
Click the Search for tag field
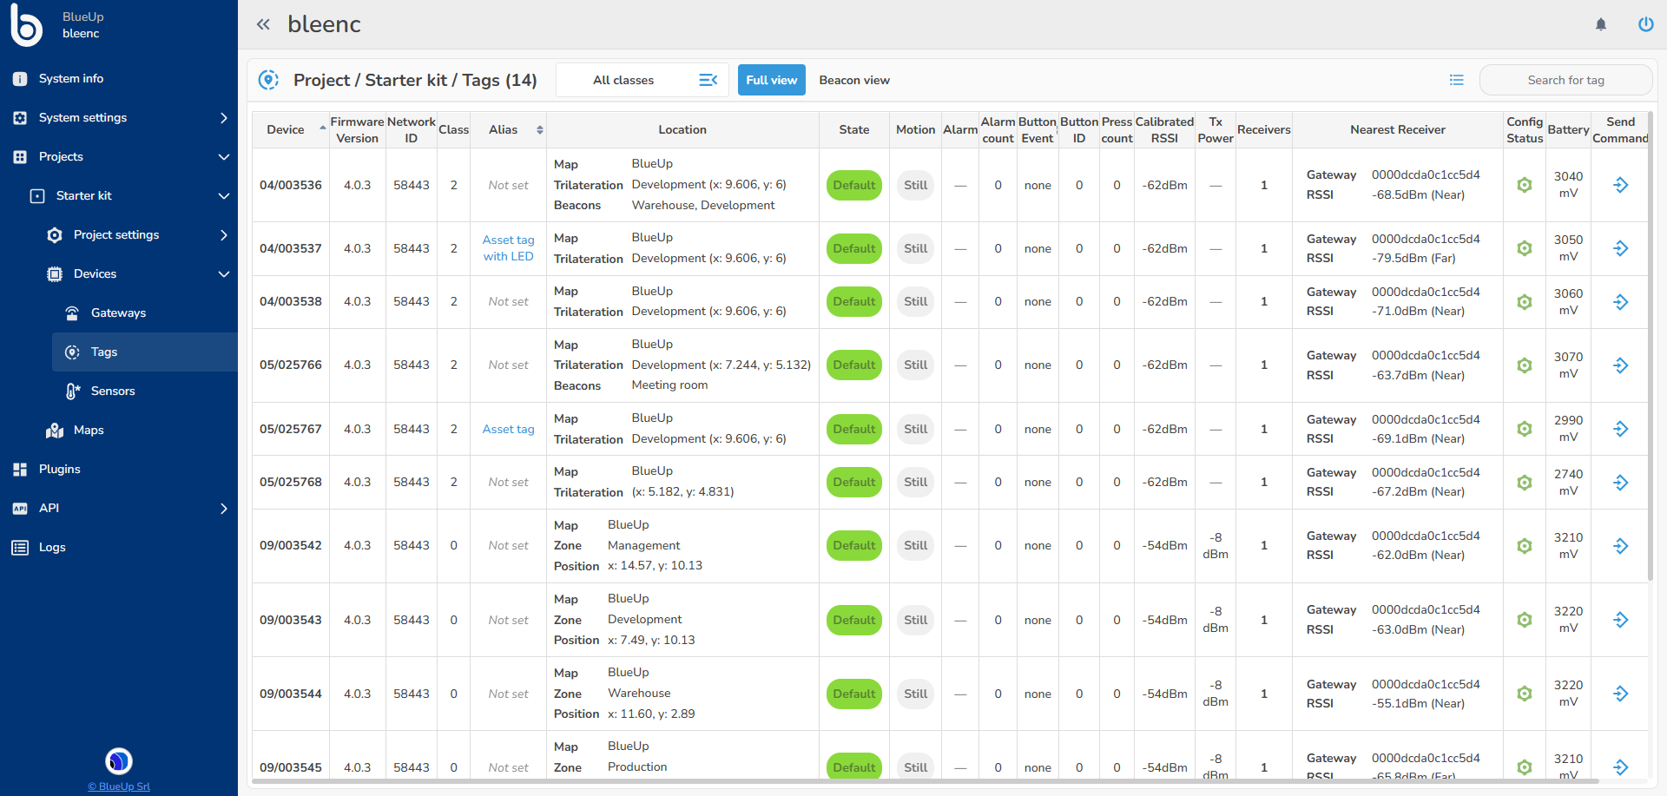pos(1565,80)
